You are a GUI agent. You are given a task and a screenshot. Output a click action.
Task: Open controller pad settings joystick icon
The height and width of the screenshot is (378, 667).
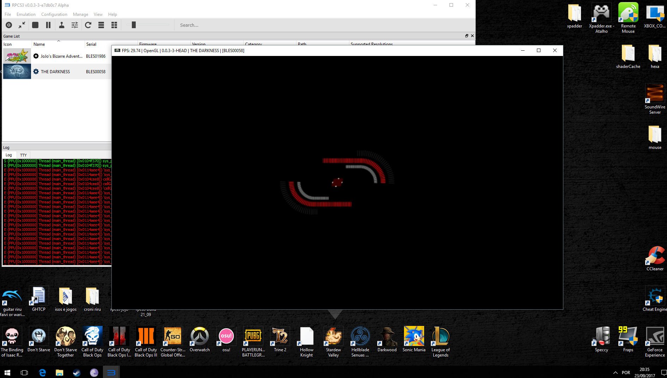[62, 25]
